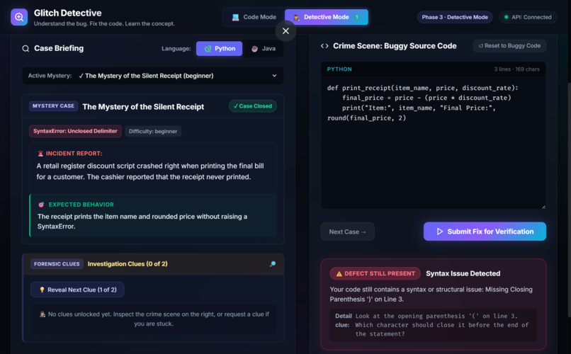Click the warning triangle icon in defect badge
The image size is (571, 354).
point(339,273)
